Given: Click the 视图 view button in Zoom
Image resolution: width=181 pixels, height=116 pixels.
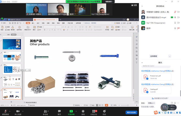Looking at the screenshot, I should point(134,5).
